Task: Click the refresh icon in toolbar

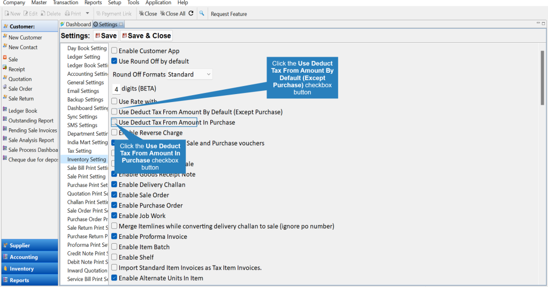Action: point(191,13)
